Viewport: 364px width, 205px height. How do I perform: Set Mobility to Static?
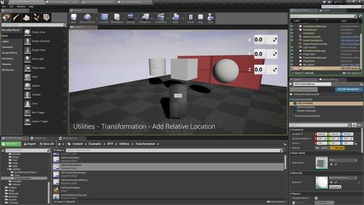pyautogui.click(x=322, y=148)
